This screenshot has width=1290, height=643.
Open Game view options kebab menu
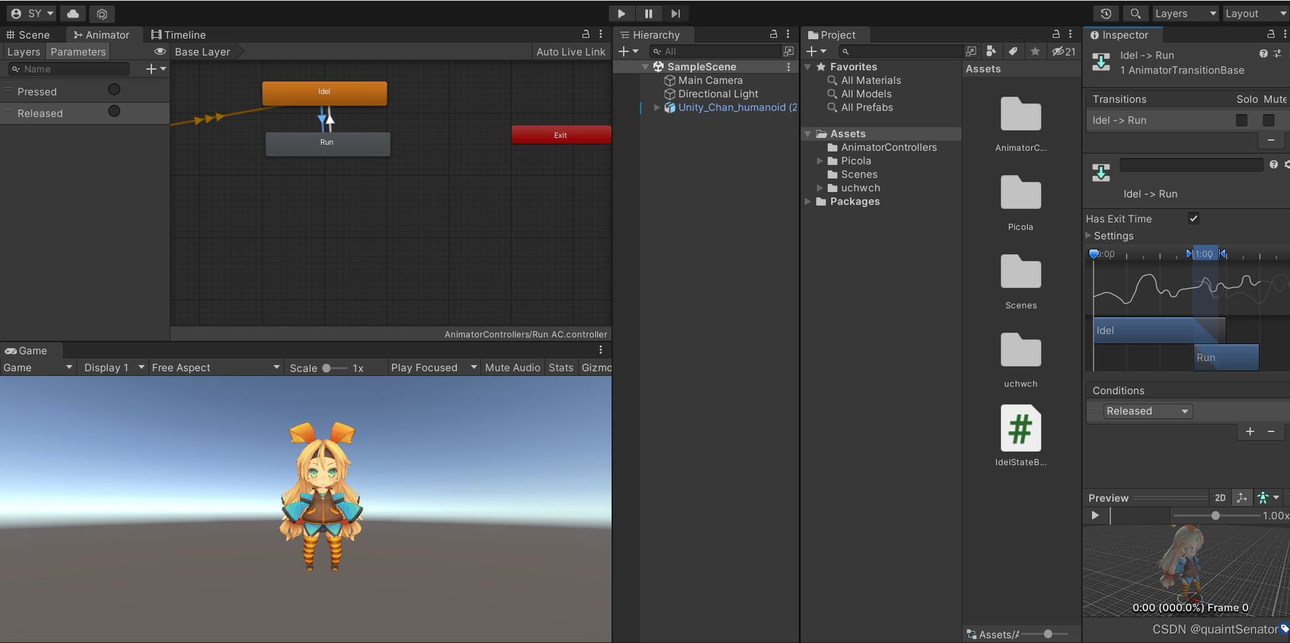(601, 350)
